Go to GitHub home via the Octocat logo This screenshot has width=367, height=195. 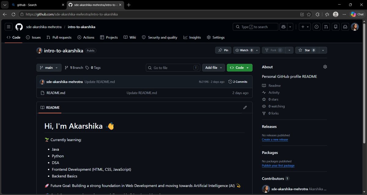click(x=19, y=27)
